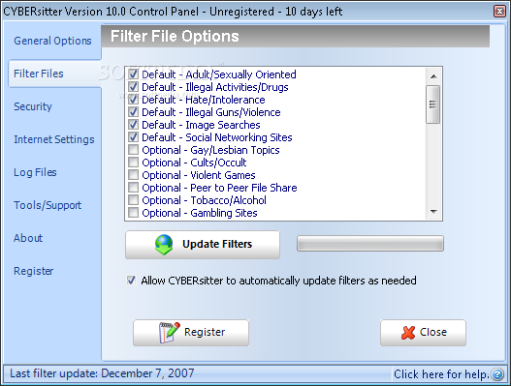Enable Optional - Violent Games filter
The width and height of the screenshot is (511, 386).
coord(133,175)
